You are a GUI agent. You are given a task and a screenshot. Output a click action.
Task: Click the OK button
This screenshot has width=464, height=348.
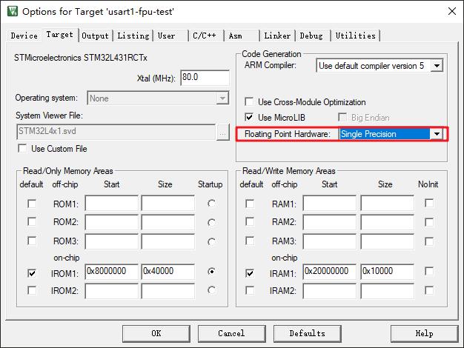coord(156,334)
